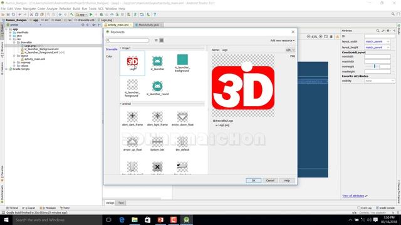Close the Resources dialog

point(293,32)
